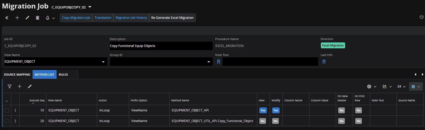Click the Description input field
Image resolution: width=425 pixels, height=130 pixels.
click(161, 46)
